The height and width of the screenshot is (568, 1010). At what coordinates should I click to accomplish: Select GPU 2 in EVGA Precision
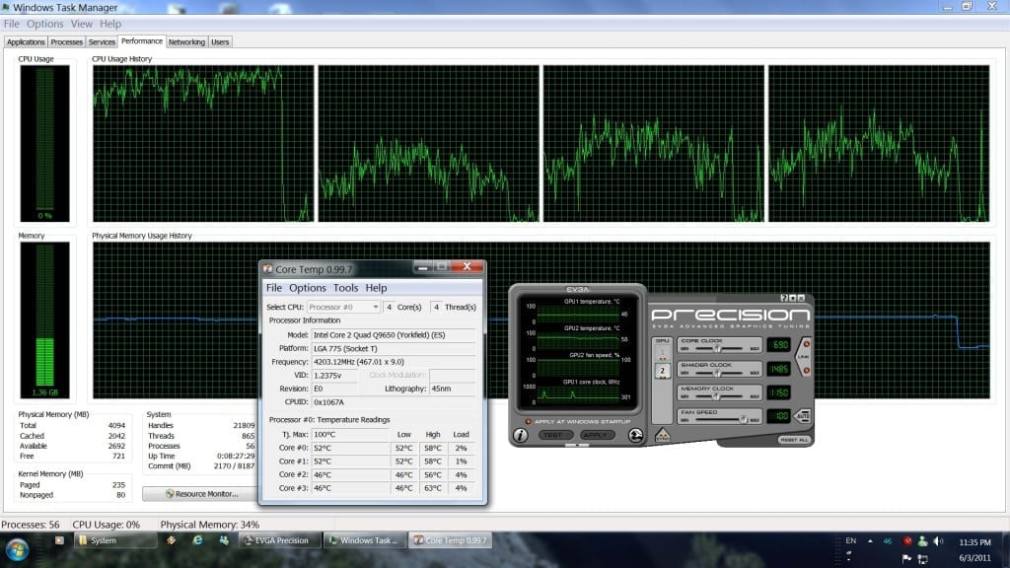(x=663, y=371)
